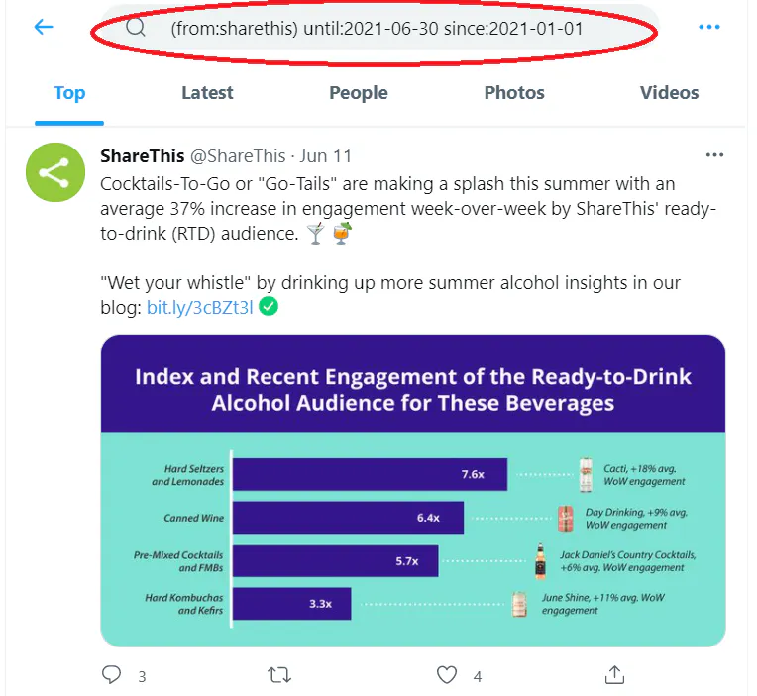The height and width of the screenshot is (696, 757).
Task: Open search options three-dot menu
Action: point(709,28)
